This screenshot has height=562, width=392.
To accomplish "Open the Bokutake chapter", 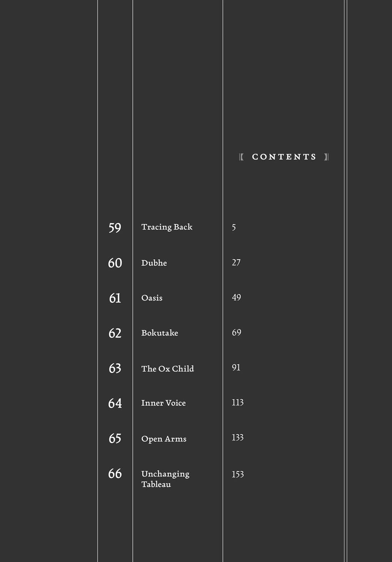I will (x=160, y=333).
